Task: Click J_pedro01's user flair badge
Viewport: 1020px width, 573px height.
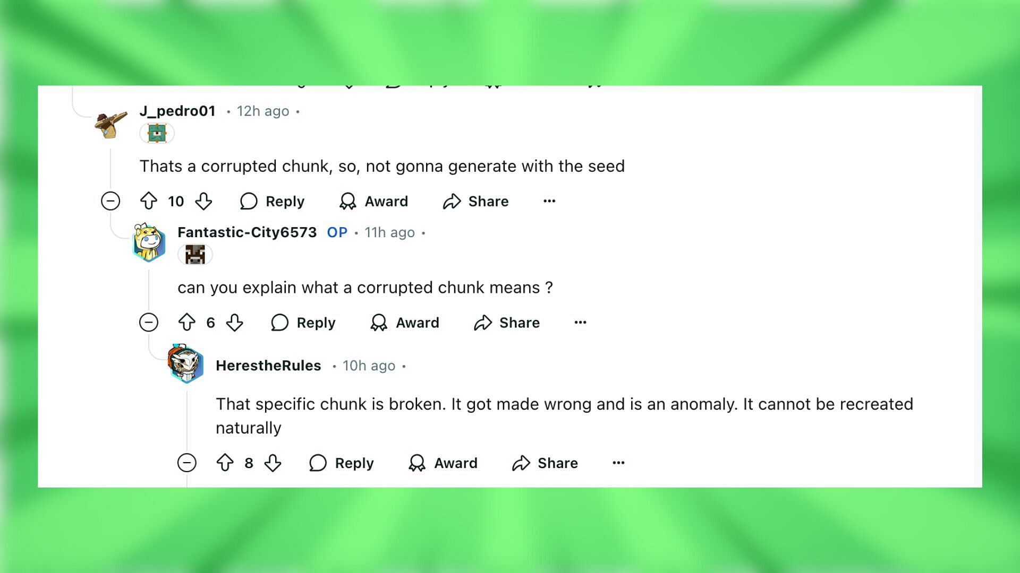Action: [157, 133]
